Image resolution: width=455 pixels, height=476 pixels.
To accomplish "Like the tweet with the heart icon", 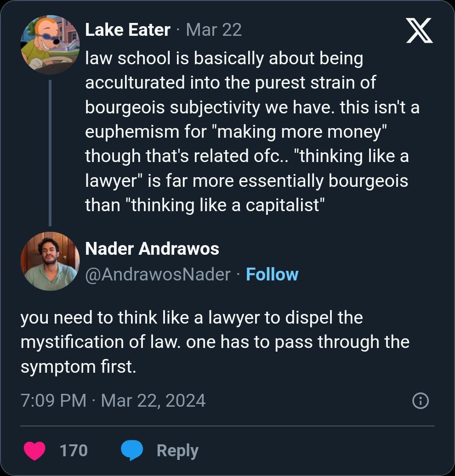I will (x=34, y=450).
